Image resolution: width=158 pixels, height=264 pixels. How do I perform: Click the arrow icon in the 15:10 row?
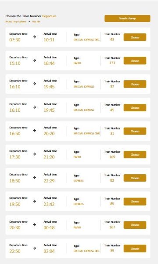pos(34,60)
